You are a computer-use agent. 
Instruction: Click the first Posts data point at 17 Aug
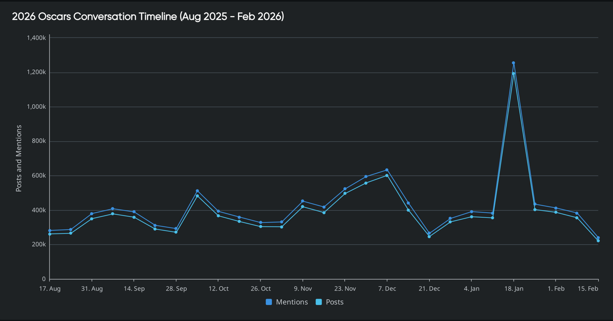coord(50,234)
